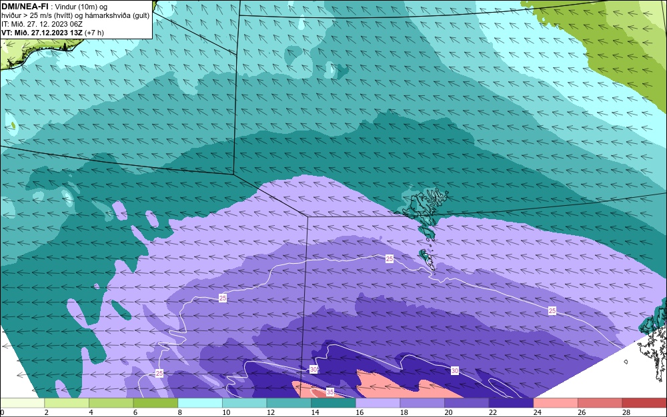Screen dimensions: 667x417
Task: Click the legend scale number 22
Action: point(493,412)
